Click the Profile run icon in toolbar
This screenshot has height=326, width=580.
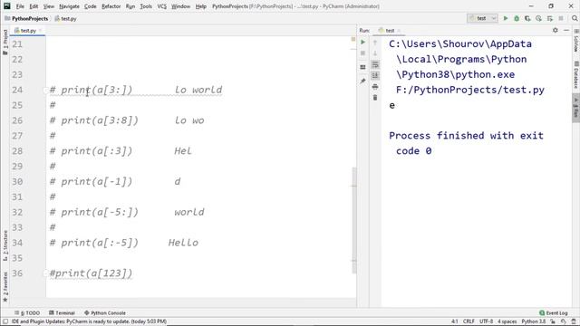point(538,18)
